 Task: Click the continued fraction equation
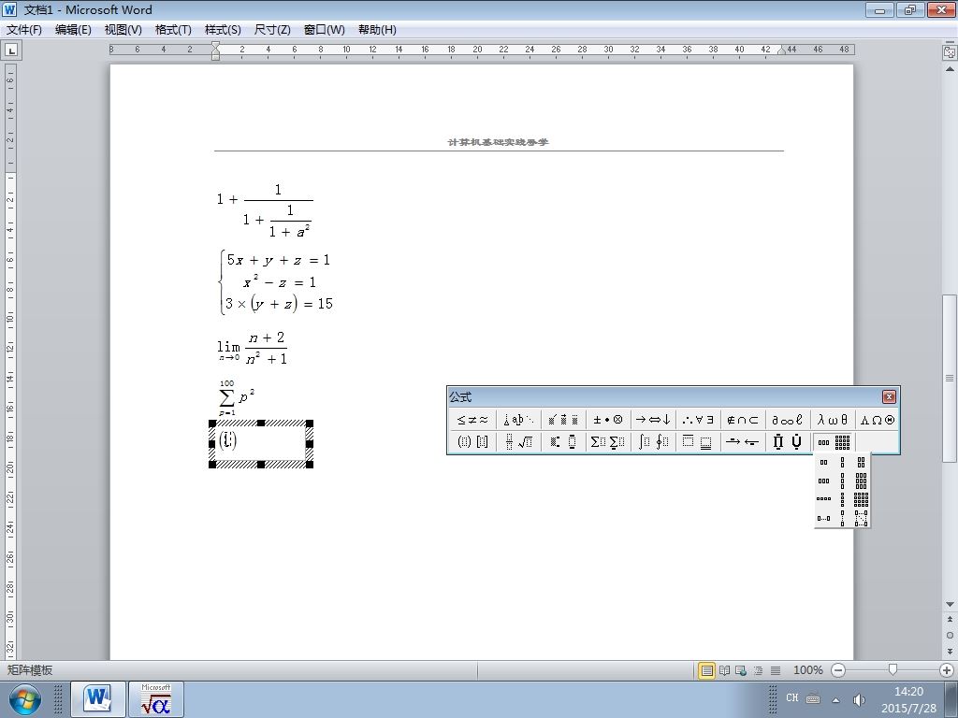pyautogui.click(x=265, y=210)
